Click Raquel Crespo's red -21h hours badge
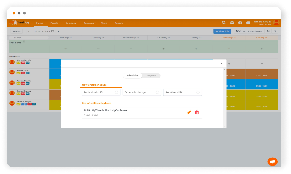The width and height of the screenshot is (291, 174). point(23,94)
